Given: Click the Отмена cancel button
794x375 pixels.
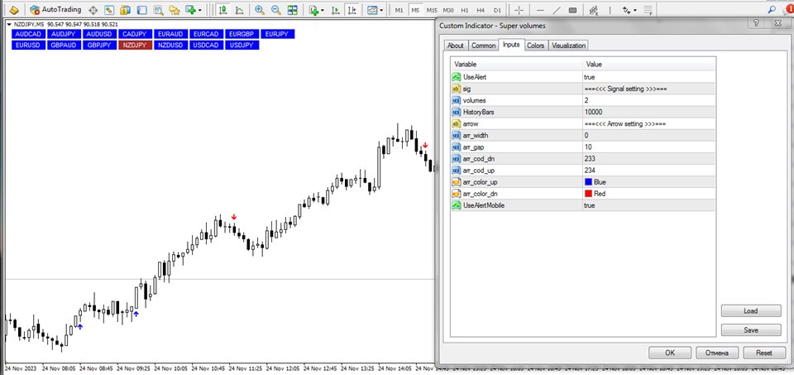Looking at the screenshot, I should tap(716, 353).
